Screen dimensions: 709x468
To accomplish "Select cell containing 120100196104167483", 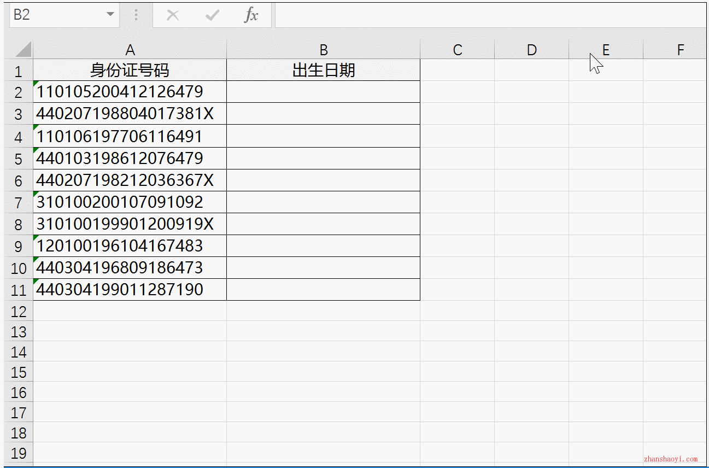I will pos(130,245).
